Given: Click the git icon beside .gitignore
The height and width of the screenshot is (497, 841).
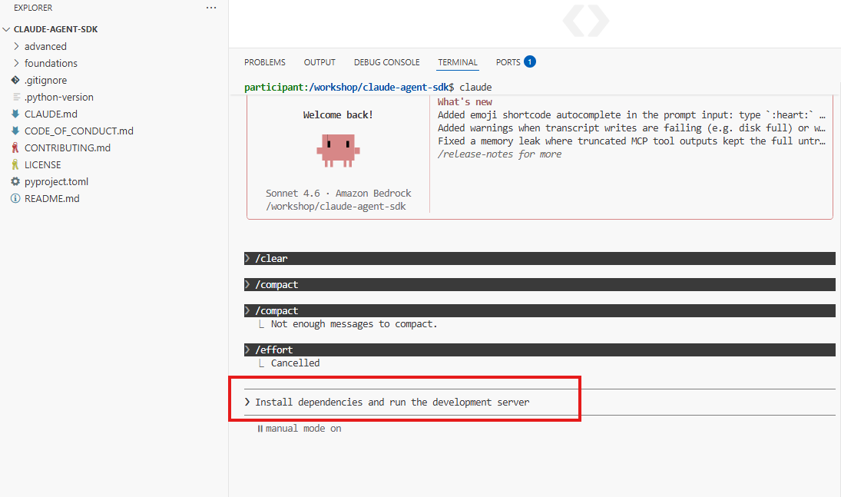Looking at the screenshot, I should (15, 80).
